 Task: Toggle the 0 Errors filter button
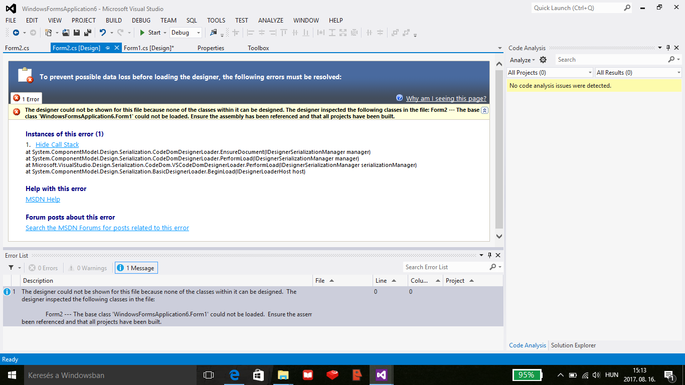[x=43, y=268]
